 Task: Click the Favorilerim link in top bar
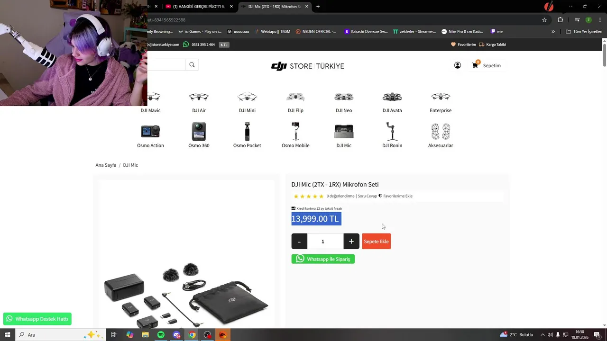point(463,45)
